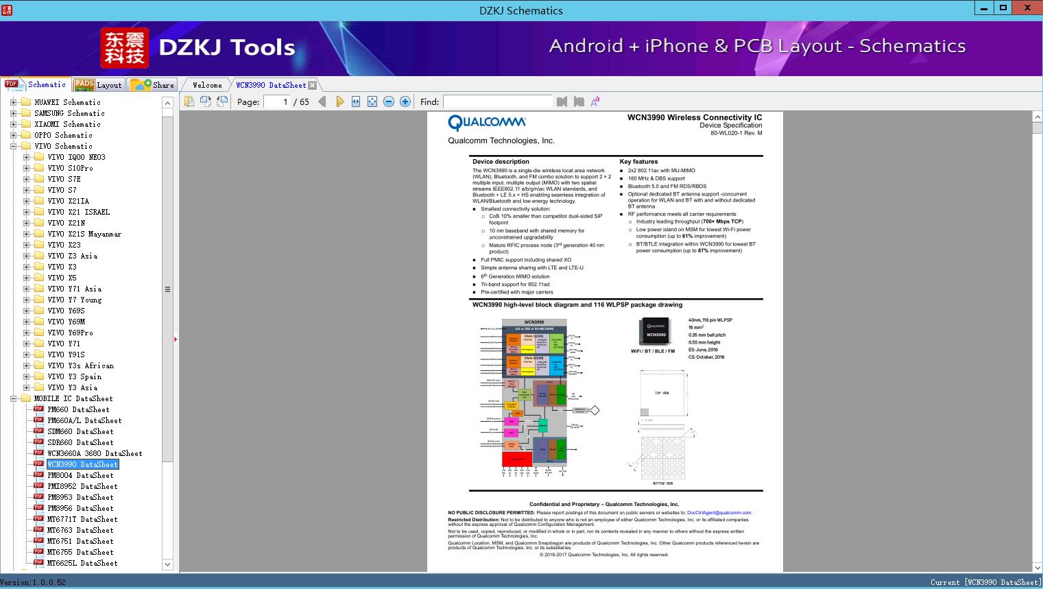Select VIVO X21S Mayanmar in the tree
The image size is (1043, 589).
84,234
